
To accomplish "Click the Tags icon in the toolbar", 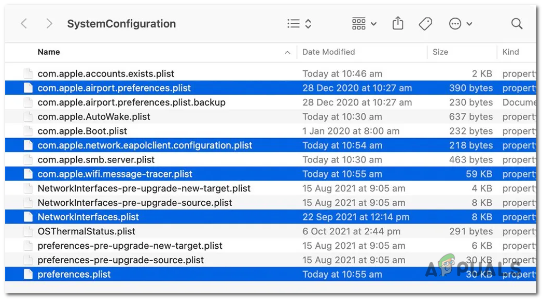I will 425,23.
